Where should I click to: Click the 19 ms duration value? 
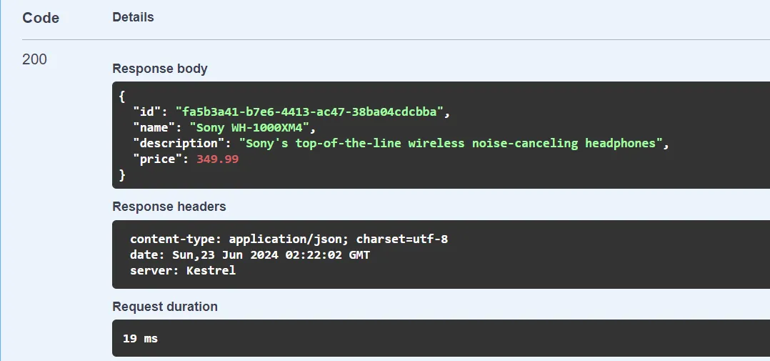[140, 338]
